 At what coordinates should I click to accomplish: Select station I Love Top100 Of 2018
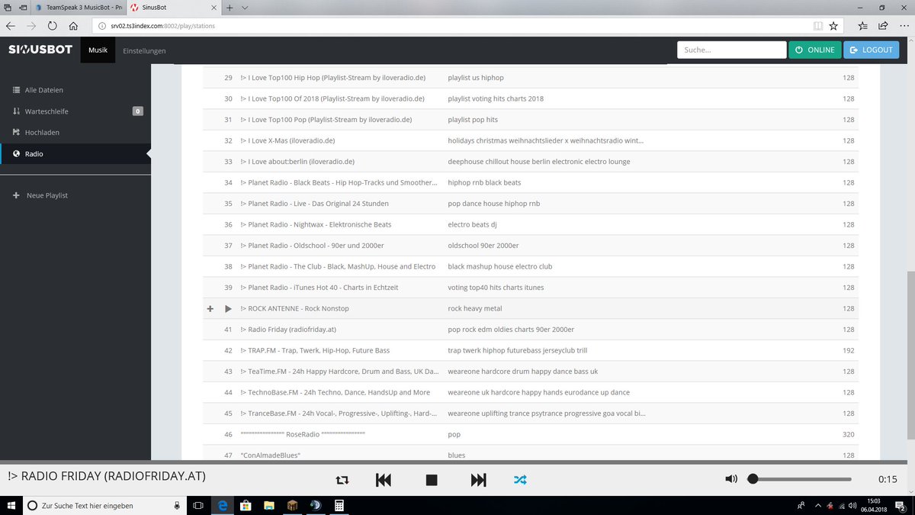pos(530,99)
